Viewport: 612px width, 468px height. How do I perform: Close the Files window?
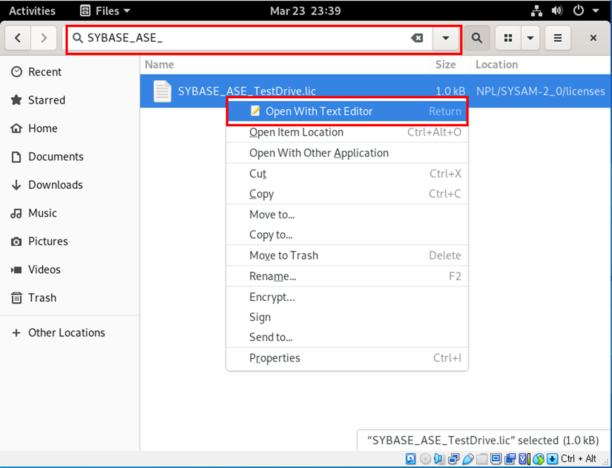click(x=593, y=38)
